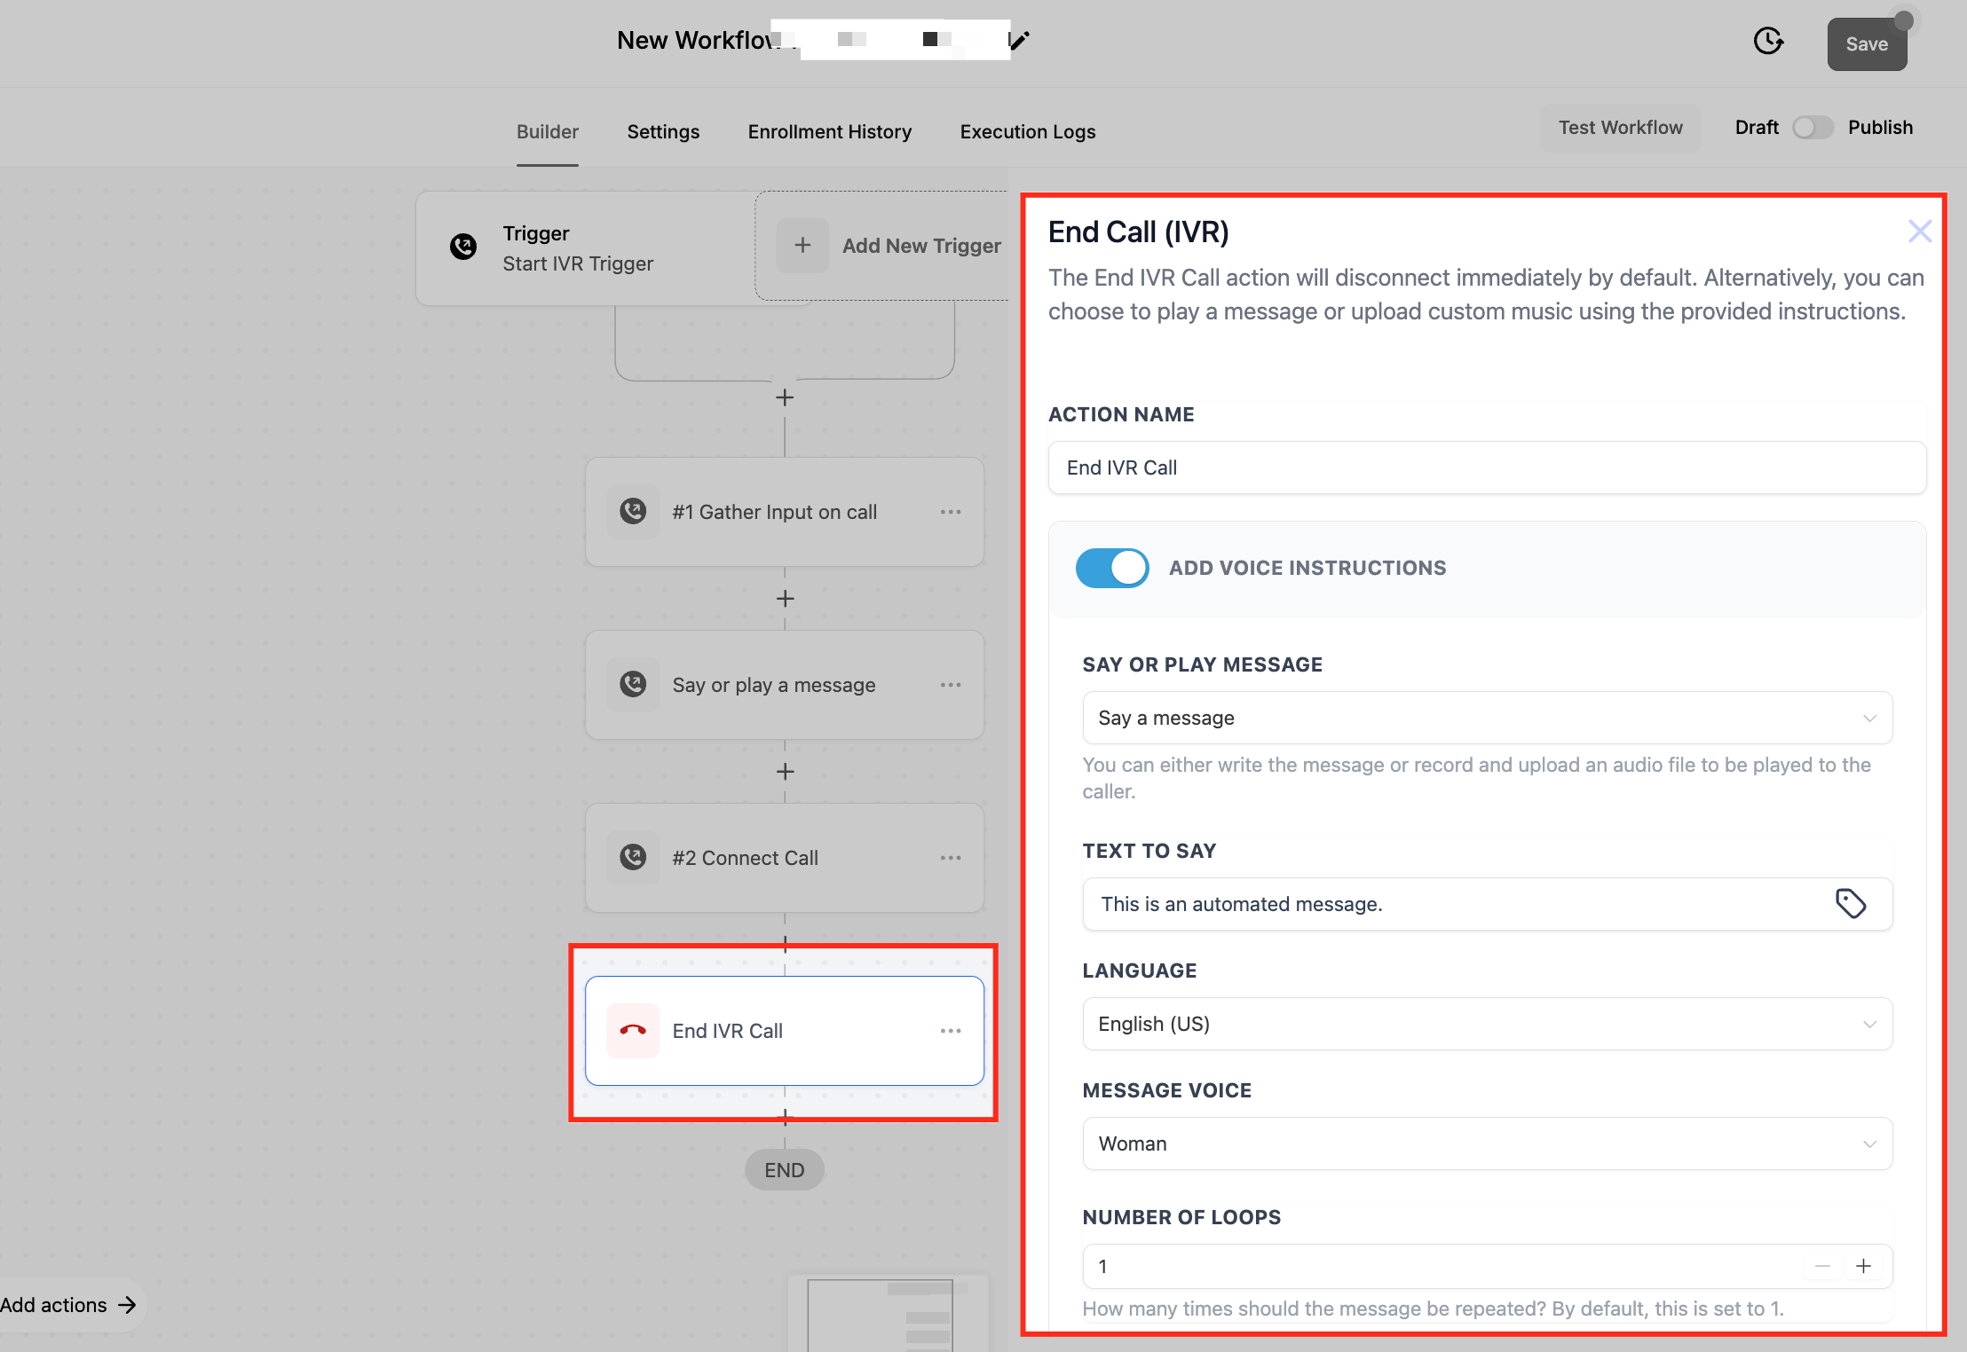Click the red hang-up phone icon
This screenshot has height=1352, width=1967.
[x=633, y=1031]
